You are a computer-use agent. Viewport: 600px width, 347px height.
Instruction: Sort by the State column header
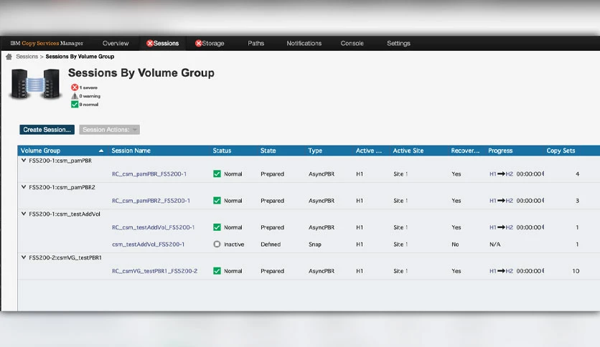click(x=268, y=151)
